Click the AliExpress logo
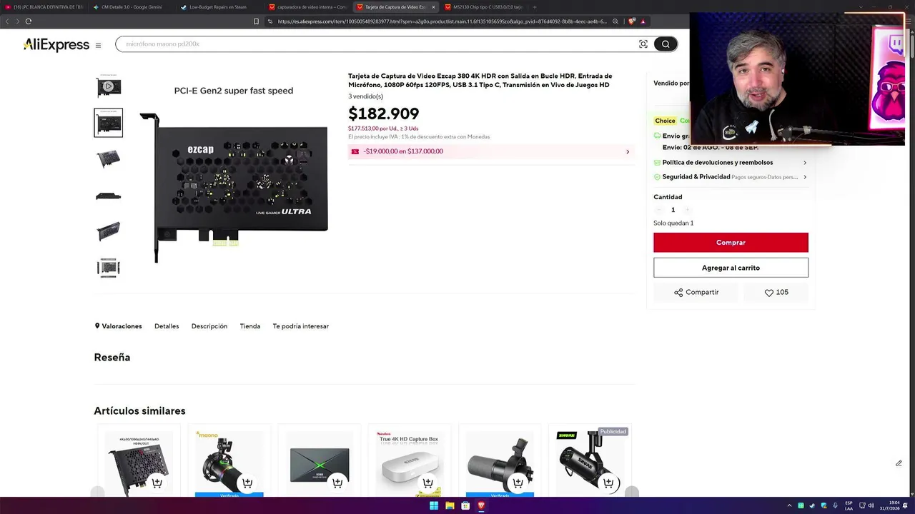Screen dimensions: 915x514 click(x=56, y=45)
